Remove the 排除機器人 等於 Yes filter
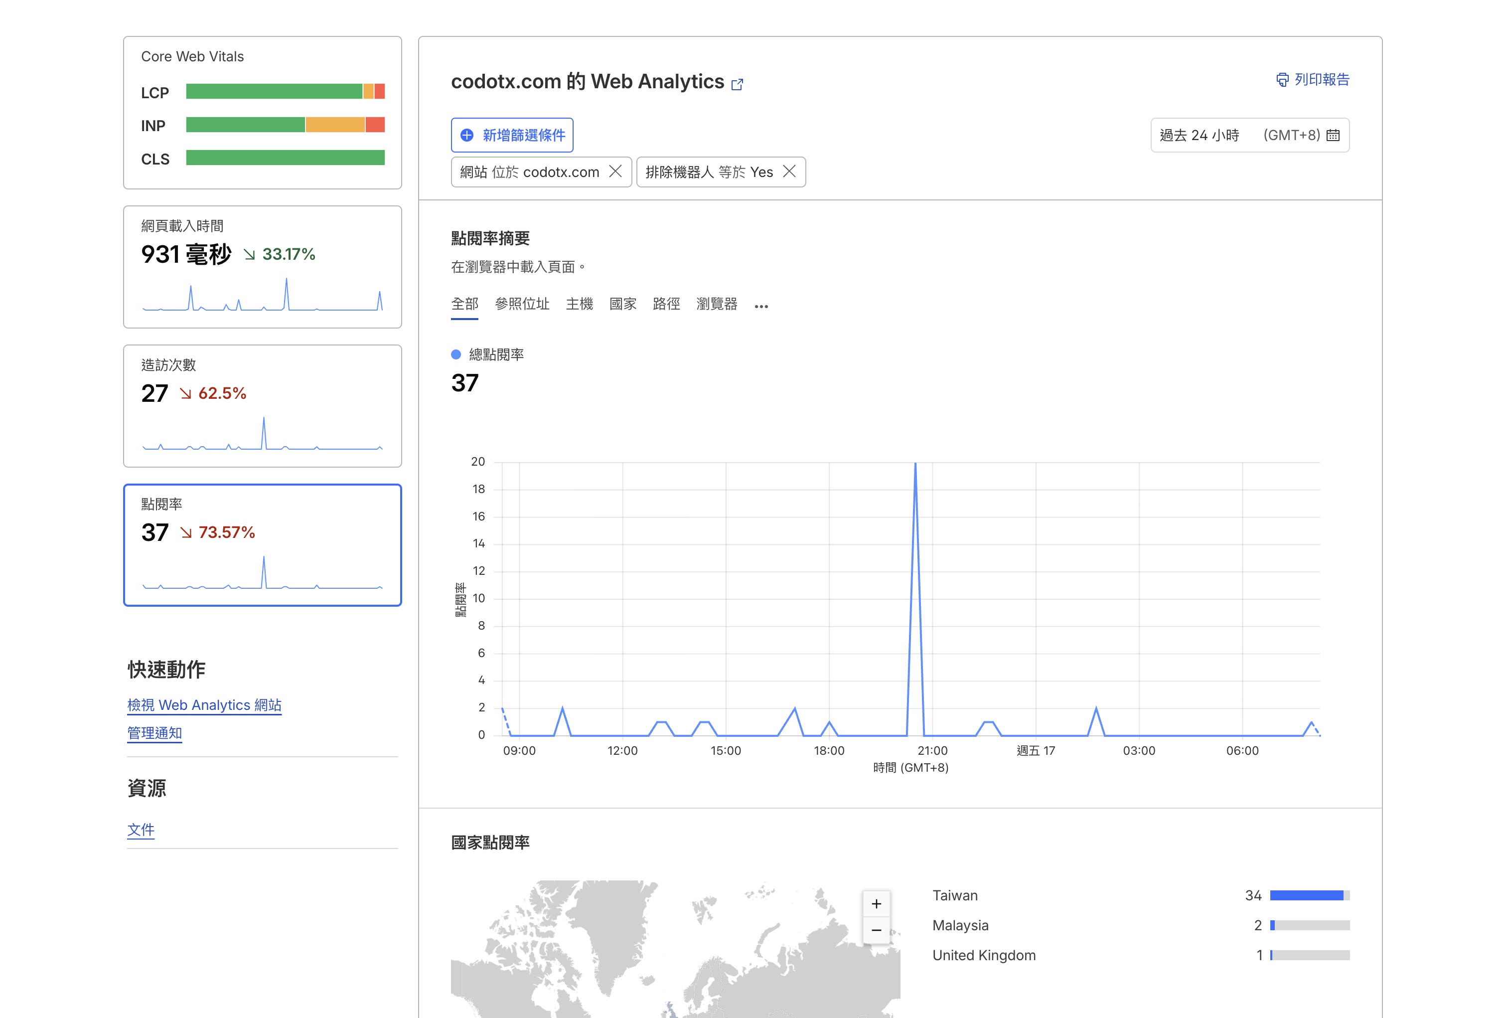 point(790,171)
